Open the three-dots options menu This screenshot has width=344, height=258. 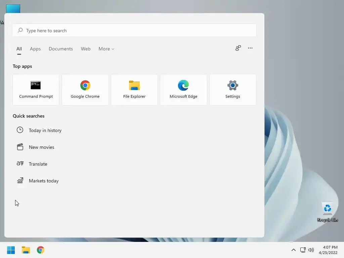tap(250, 48)
